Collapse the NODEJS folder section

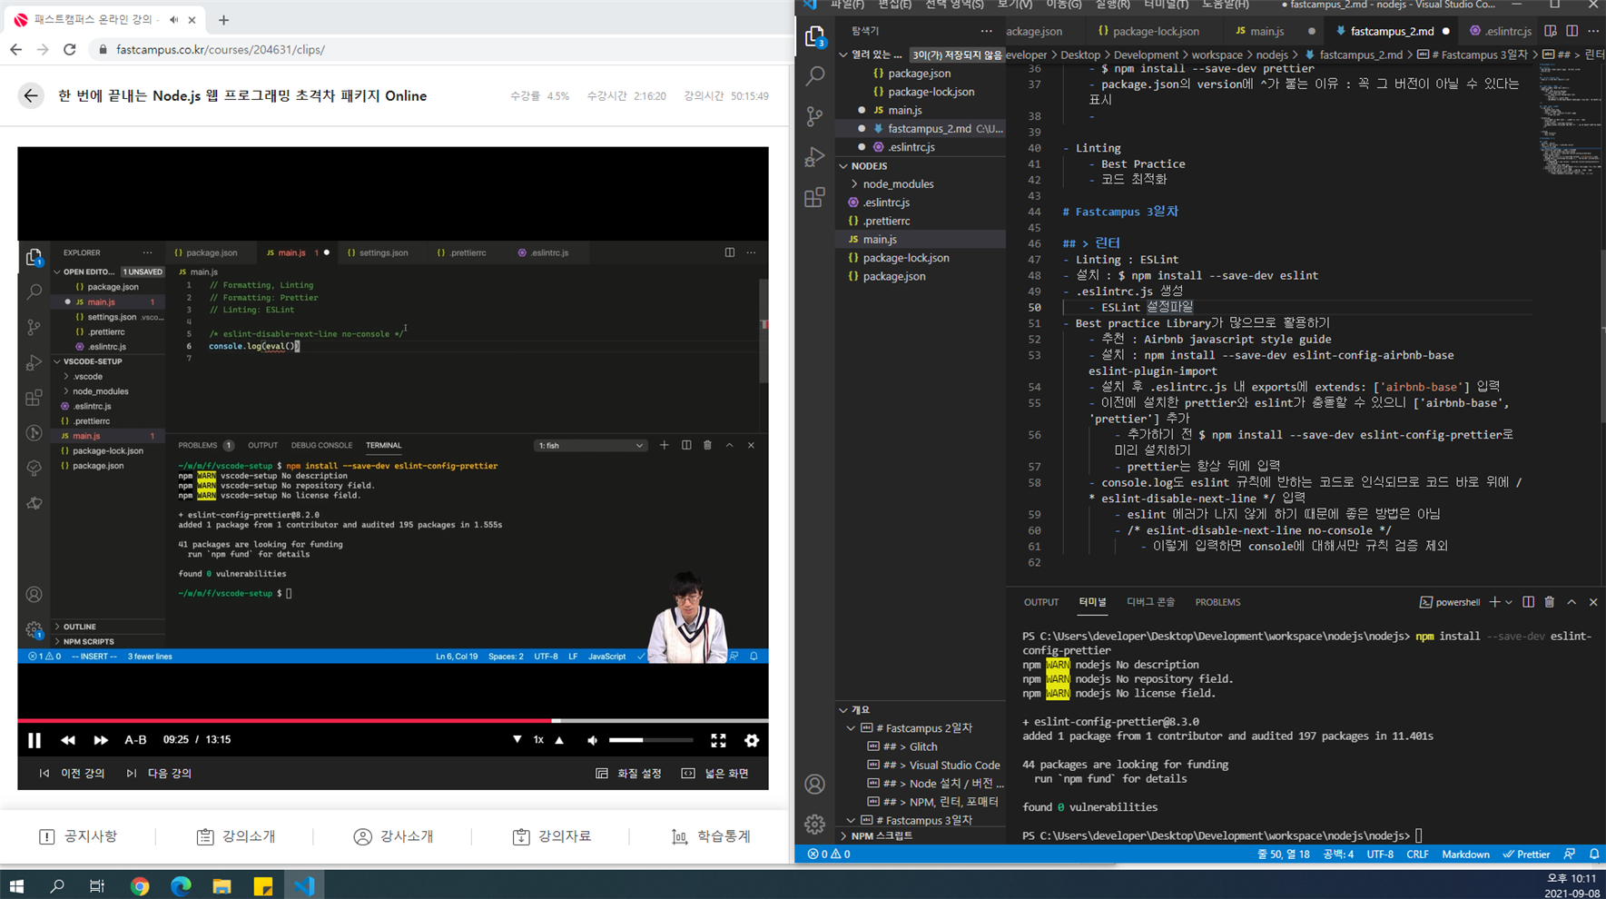920,166
